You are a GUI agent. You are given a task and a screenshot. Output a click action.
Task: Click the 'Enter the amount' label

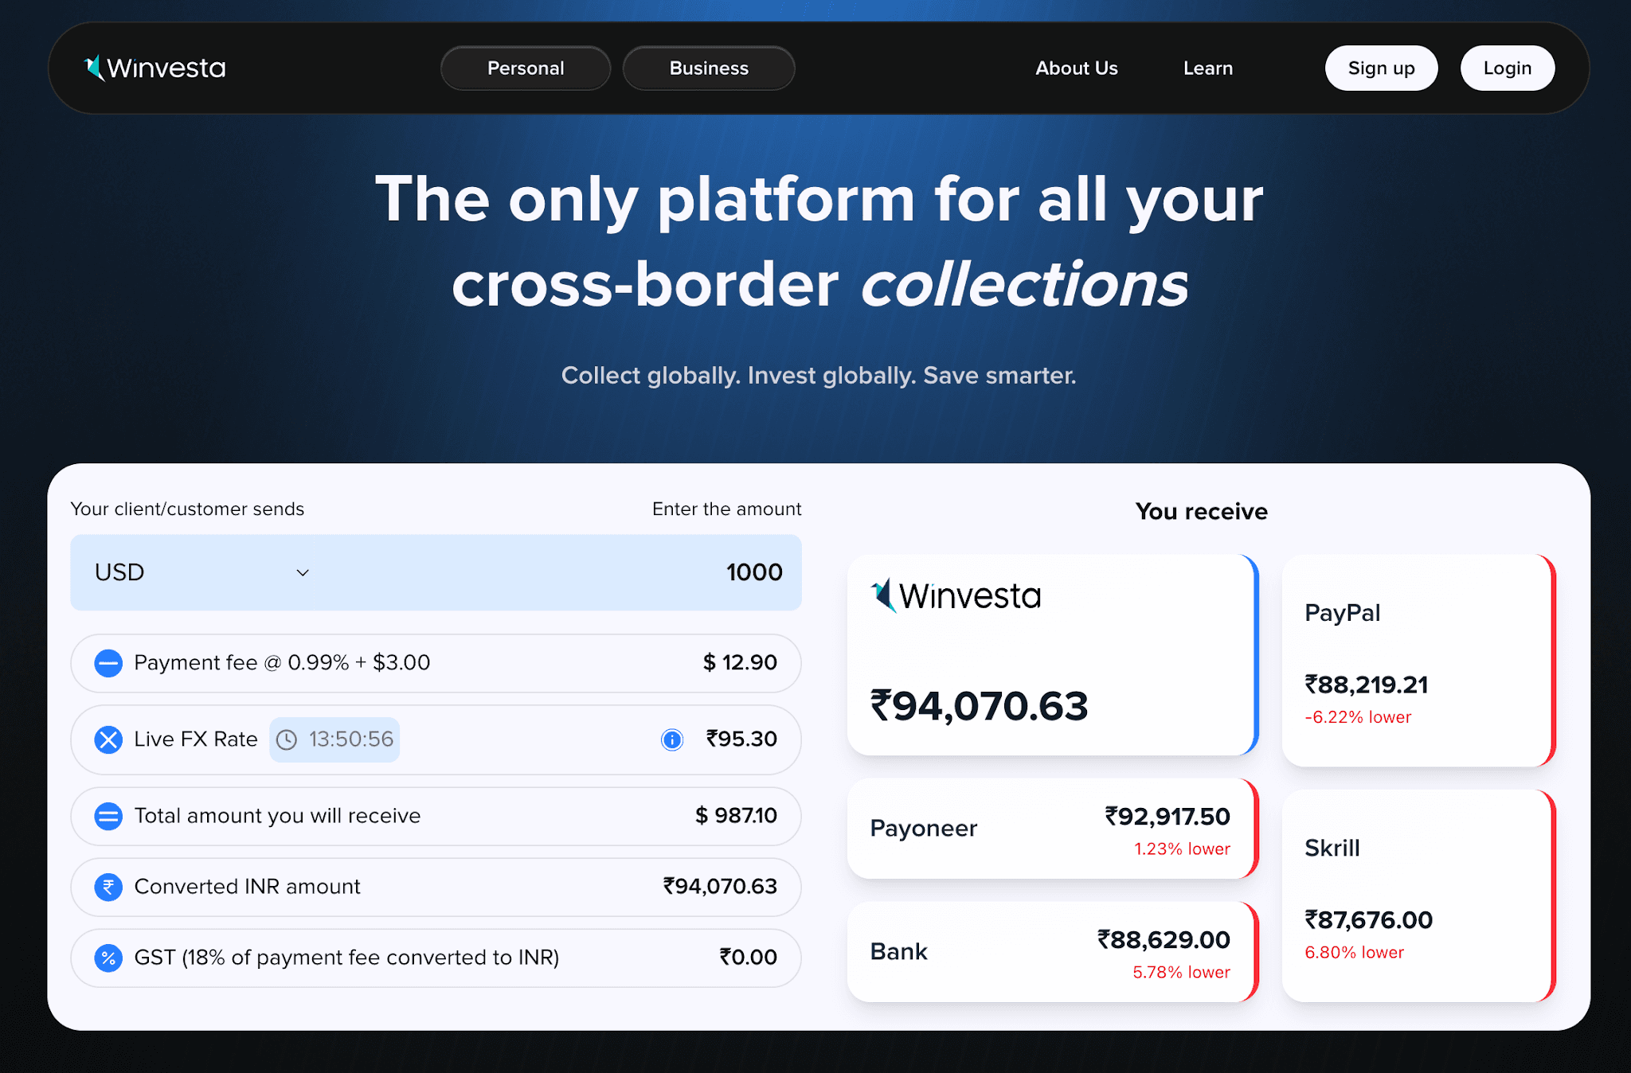tap(726, 509)
